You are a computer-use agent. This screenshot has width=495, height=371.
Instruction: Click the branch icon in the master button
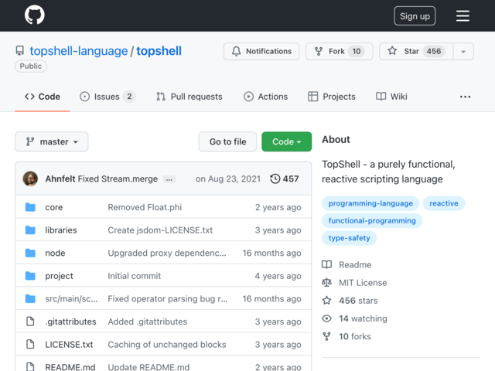coord(30,141)
